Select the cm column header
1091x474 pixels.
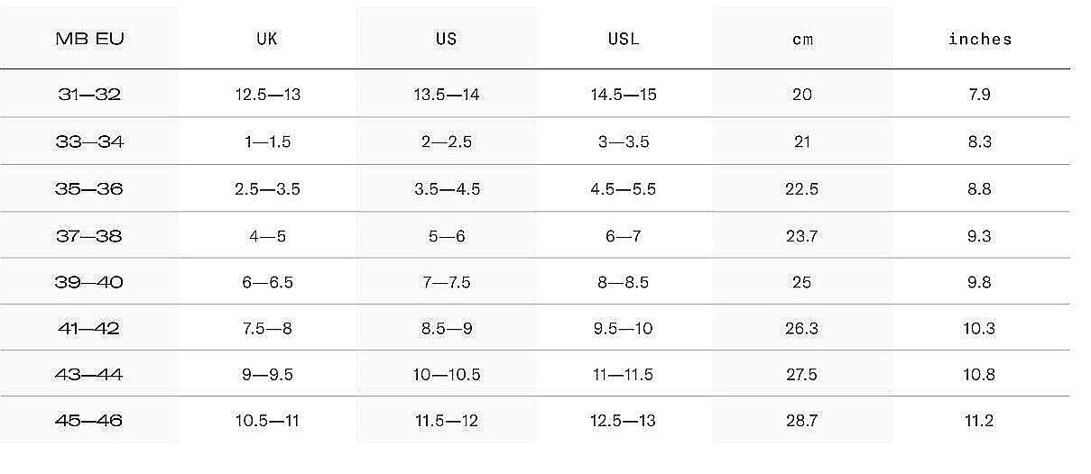point(802,40)
